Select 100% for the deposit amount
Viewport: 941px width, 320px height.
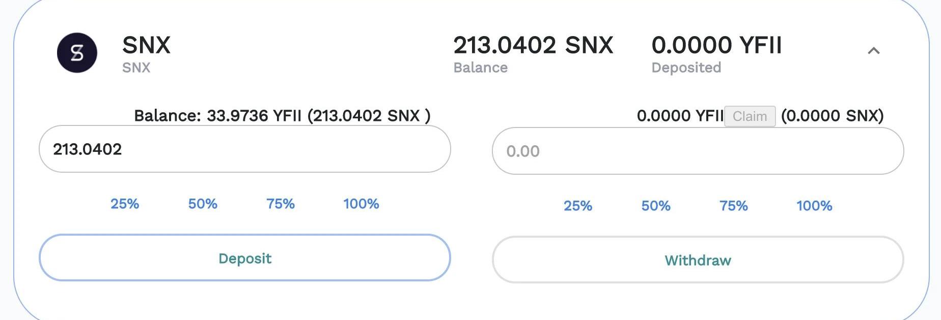click(x=361, y=204)
